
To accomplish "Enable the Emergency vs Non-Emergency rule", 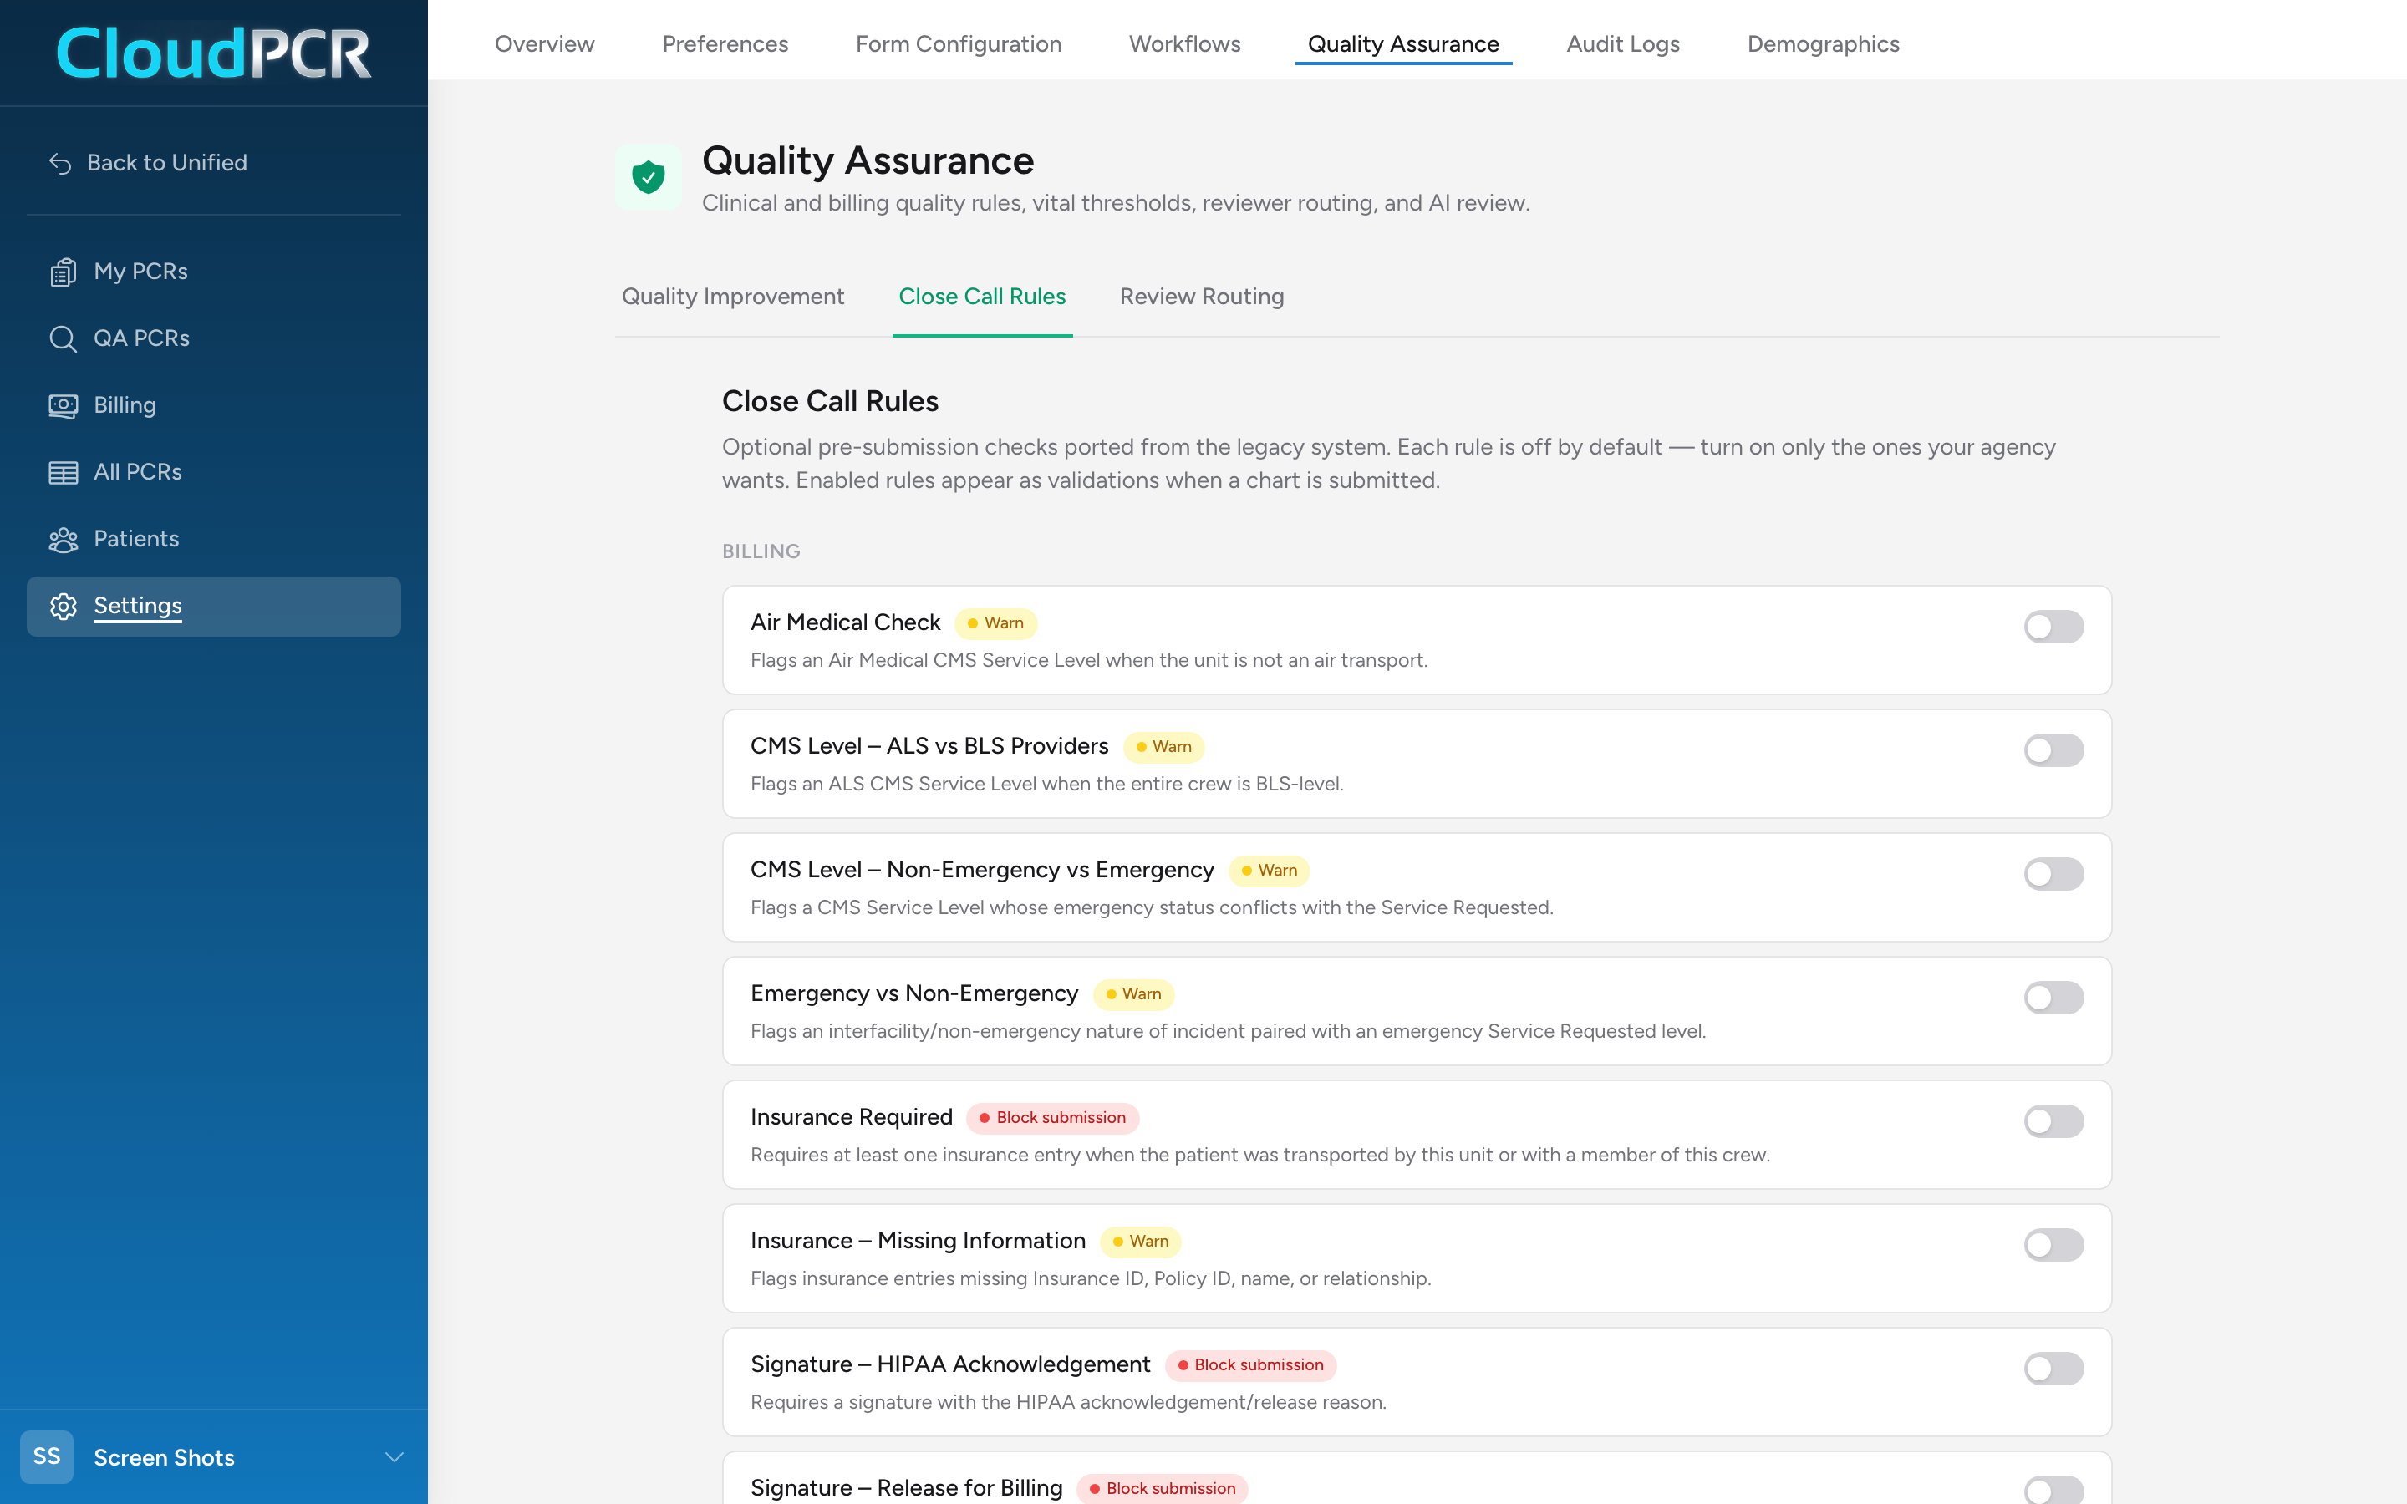I will [x=2053, y=998].
